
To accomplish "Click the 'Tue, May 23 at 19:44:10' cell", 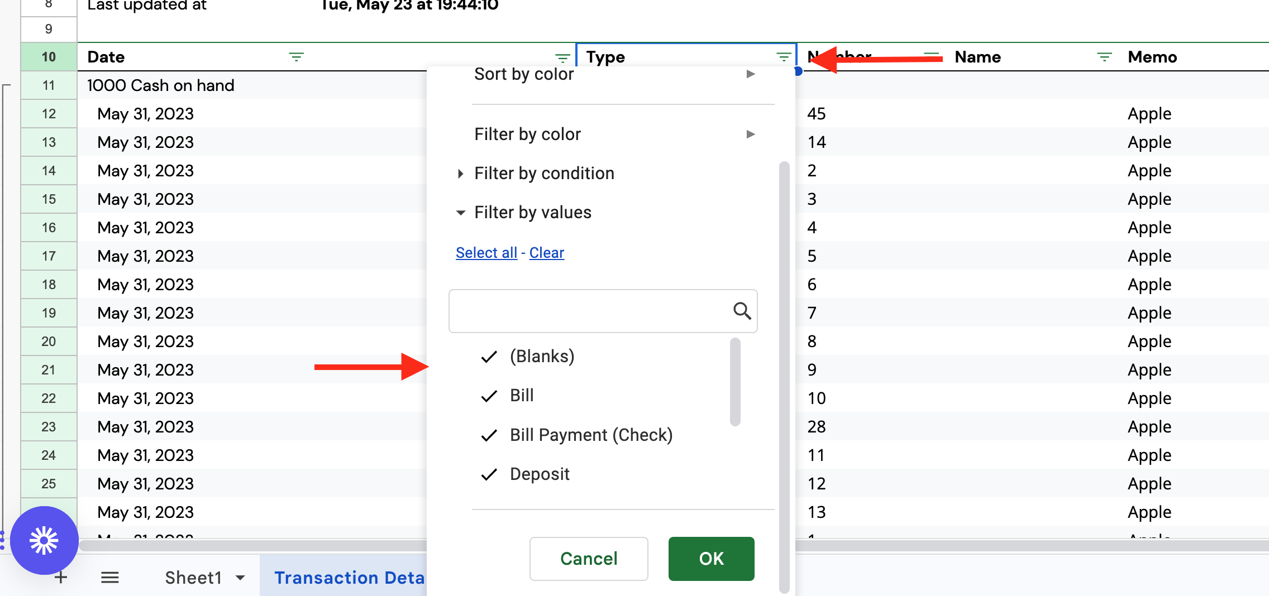I will point(409,7).
